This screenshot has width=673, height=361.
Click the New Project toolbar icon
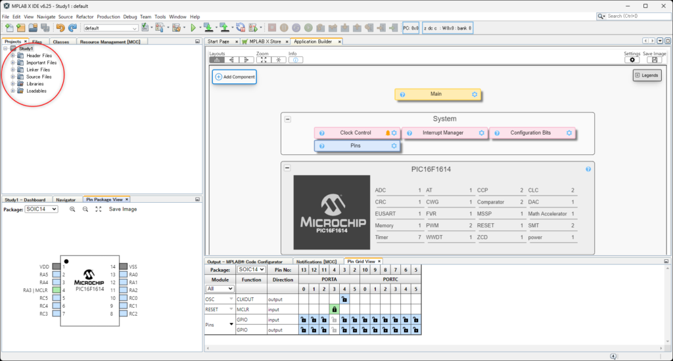[x=20, y=28]
